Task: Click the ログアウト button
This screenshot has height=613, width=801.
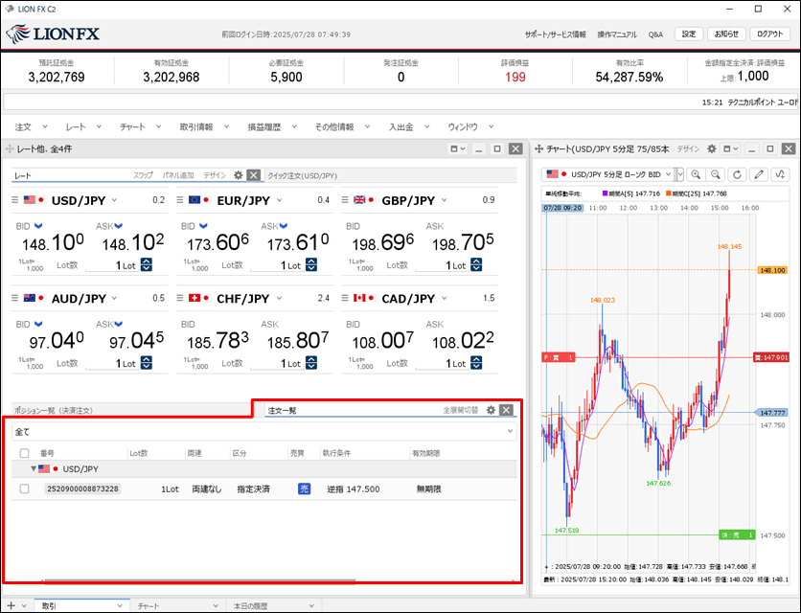Action: (769, 34)
